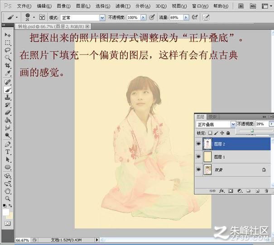This screenshot has height=245, width=274.
Task: Select the 3D Rotate tool
Action: pyautogui.click(x=8, y=175)
